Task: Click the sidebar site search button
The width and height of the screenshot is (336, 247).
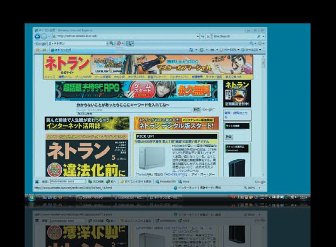Action: (229, 137)
